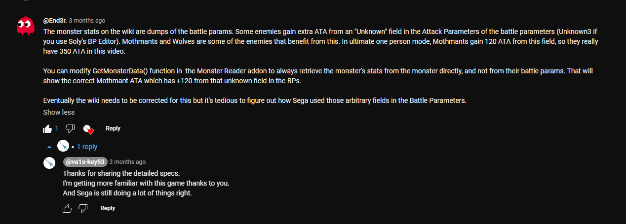This screenshot has height=224, width=626.
Task: Open '3 months ago' timestamp of va1s-key53's reply
Action: click(127, 161)
